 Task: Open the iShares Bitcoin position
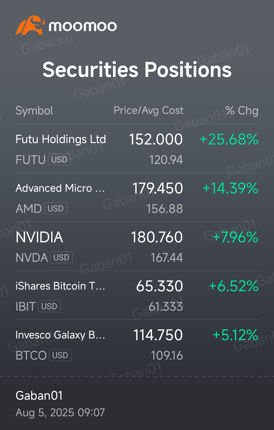(60, 286)
